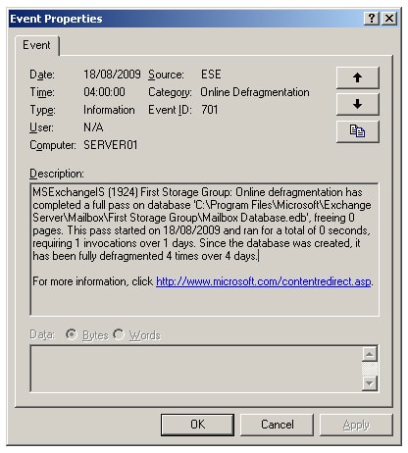
Task: Confirm with the OK button
Action: click(197, 425)
